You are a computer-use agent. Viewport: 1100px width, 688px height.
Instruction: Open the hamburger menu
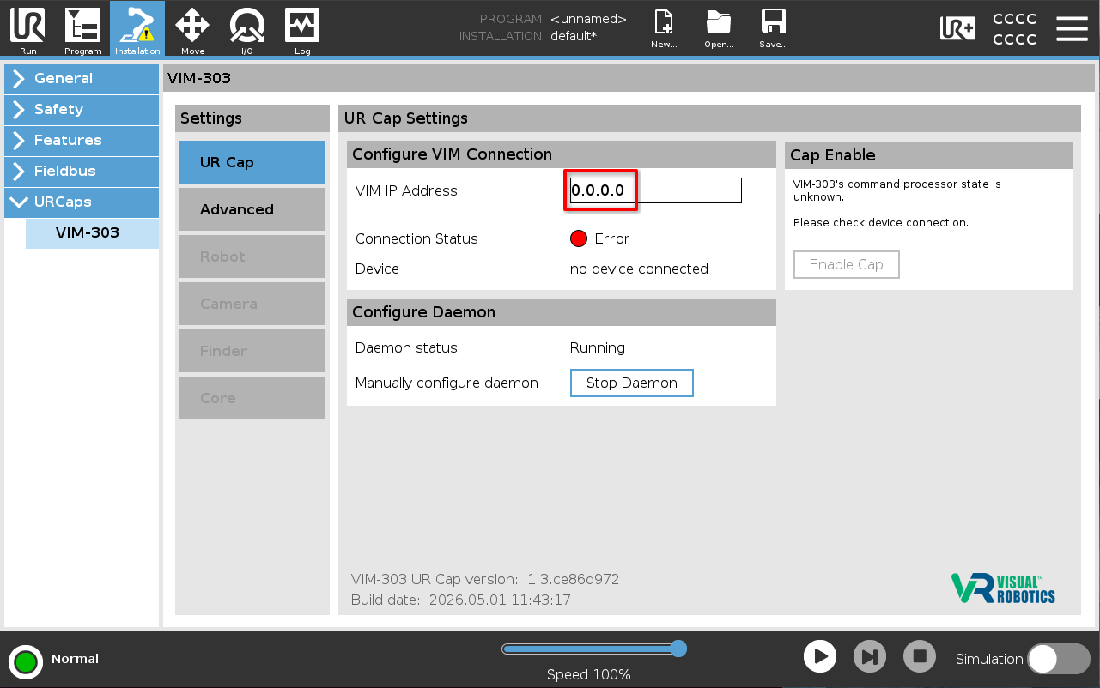coord(1072,28)
